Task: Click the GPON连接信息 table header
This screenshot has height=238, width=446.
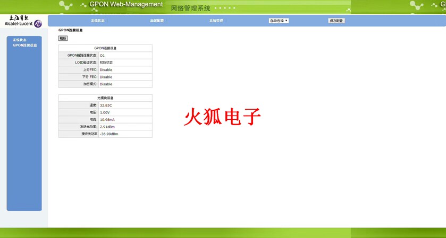Action: [105, 48]
